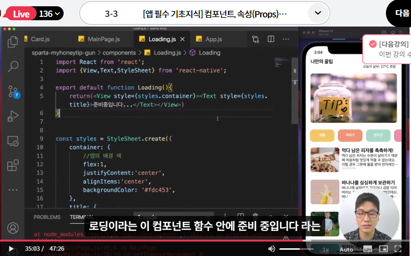411x256 pixels.
Task: Select the Loading.js editor tab
Action: [162, 39]
